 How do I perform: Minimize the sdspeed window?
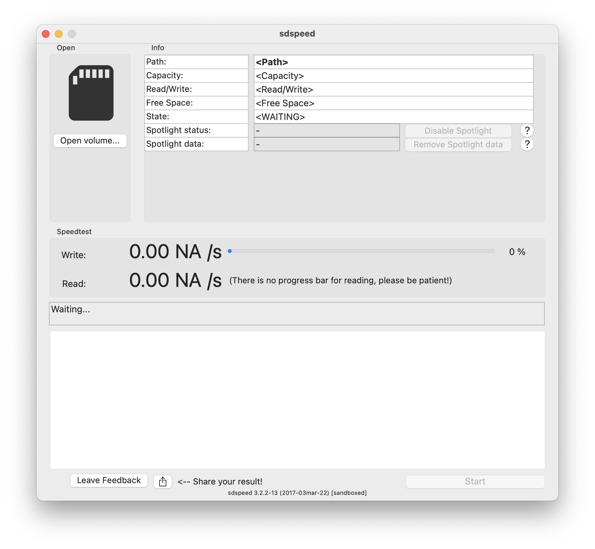[59, 34]
